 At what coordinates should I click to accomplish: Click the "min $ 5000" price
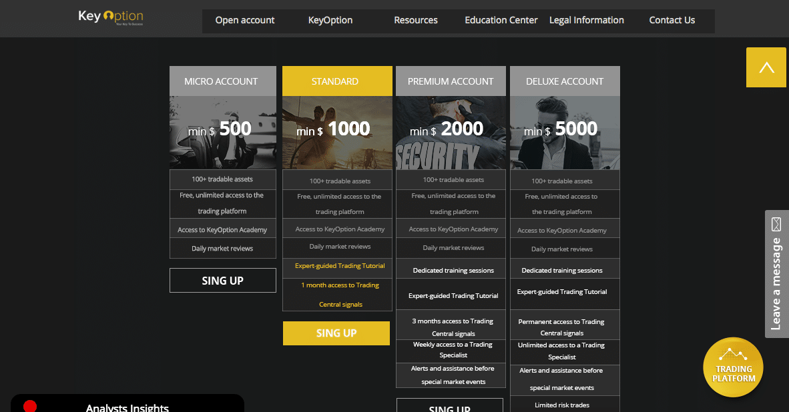coord(561,129)
